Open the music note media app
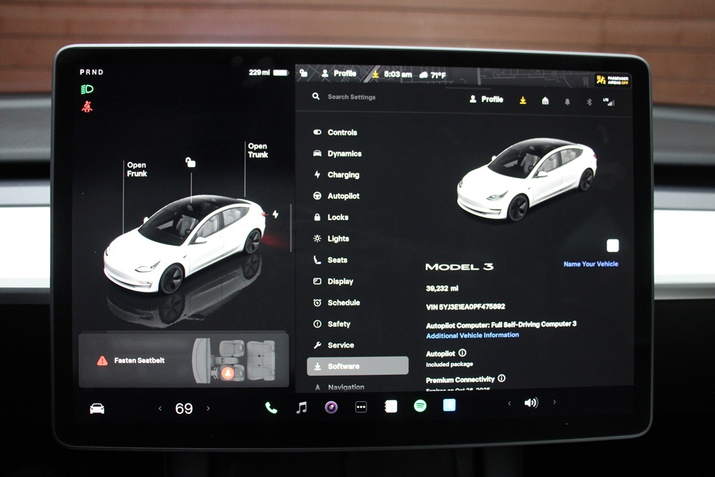 [301, 408]
